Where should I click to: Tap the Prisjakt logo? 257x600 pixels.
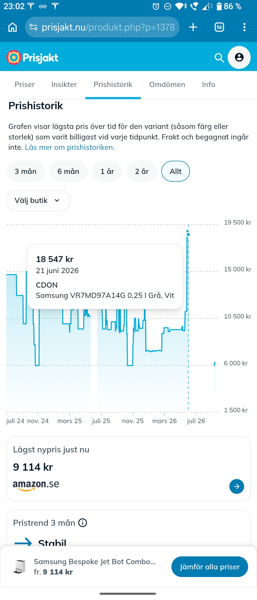(x=32, y=57)
